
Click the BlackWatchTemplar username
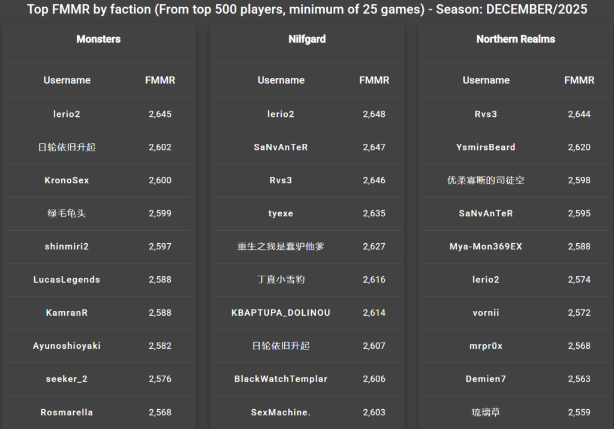pyautogui.click(x=281, y=379)
